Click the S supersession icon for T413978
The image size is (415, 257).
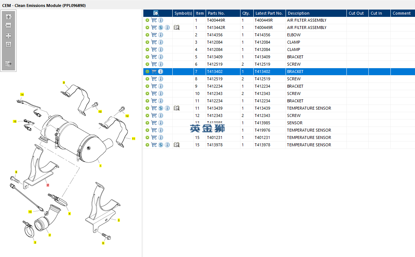click(161, 145)
